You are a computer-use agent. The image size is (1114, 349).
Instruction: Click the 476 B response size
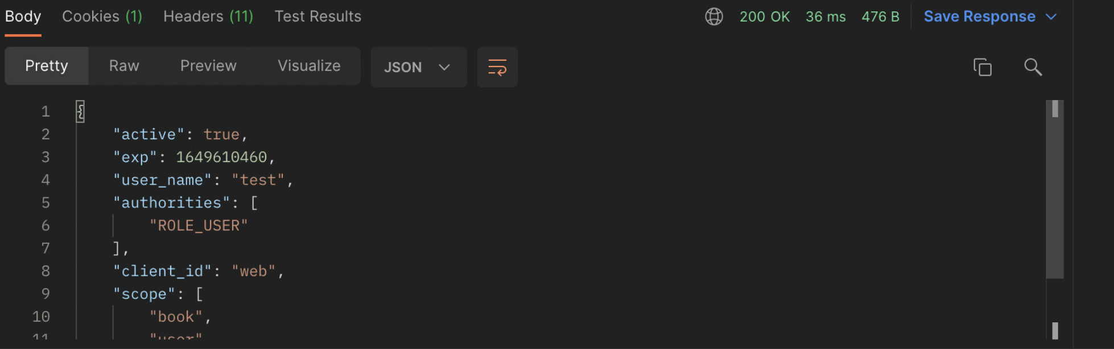point(880,17)
